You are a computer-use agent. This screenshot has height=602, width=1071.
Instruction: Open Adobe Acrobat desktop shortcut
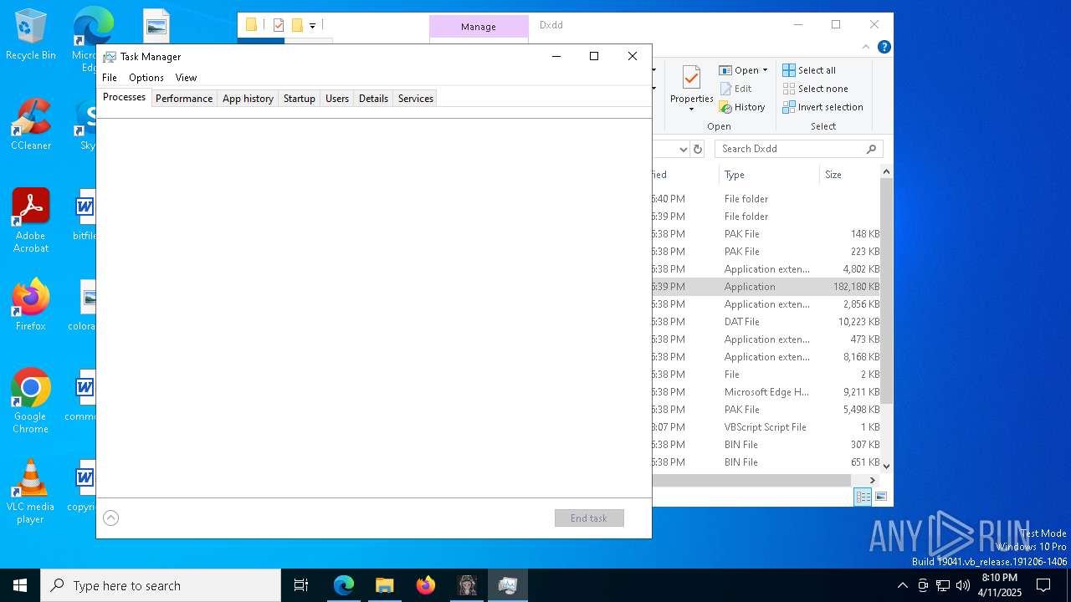pyautogui.click(x=31, y=221)
